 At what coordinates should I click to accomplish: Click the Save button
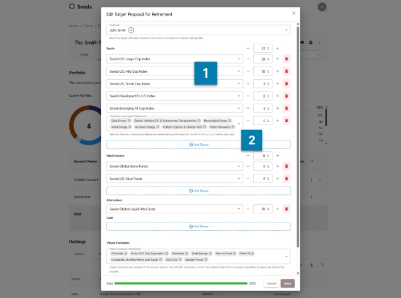pyautogui.click(x=288, y=283)
